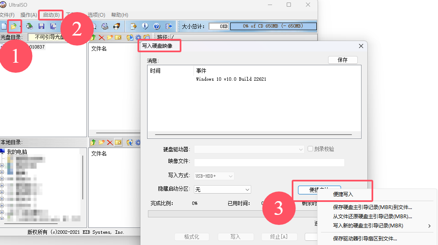Click the burn CD image icon
This screenshot has height=245, width=438.
tap(117, 26)
